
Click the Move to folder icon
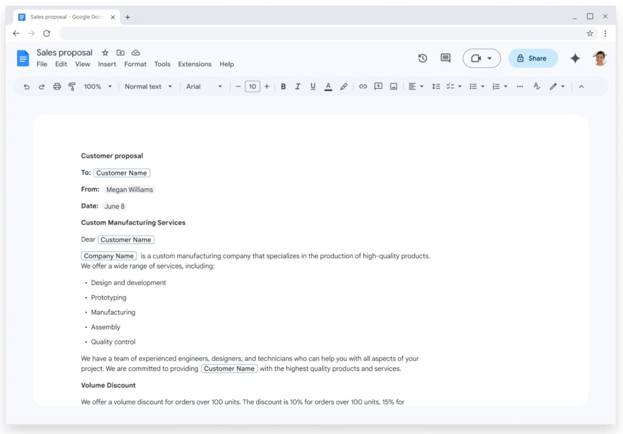pos(121,52)
